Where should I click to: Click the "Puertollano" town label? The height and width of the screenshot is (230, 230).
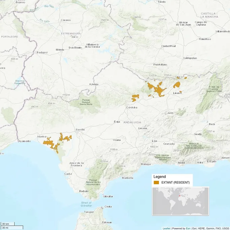[x=160, y=65]
